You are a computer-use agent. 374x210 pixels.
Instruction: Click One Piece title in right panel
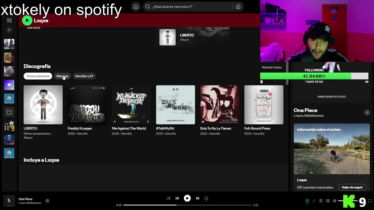point(305,110)
